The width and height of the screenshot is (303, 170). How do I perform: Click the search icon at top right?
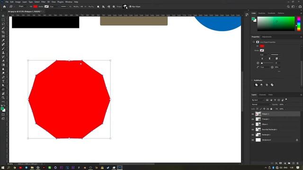pos(288,7)
